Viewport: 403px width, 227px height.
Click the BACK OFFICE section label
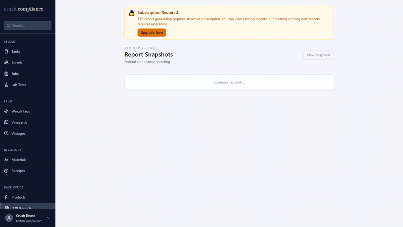point(14,187)
